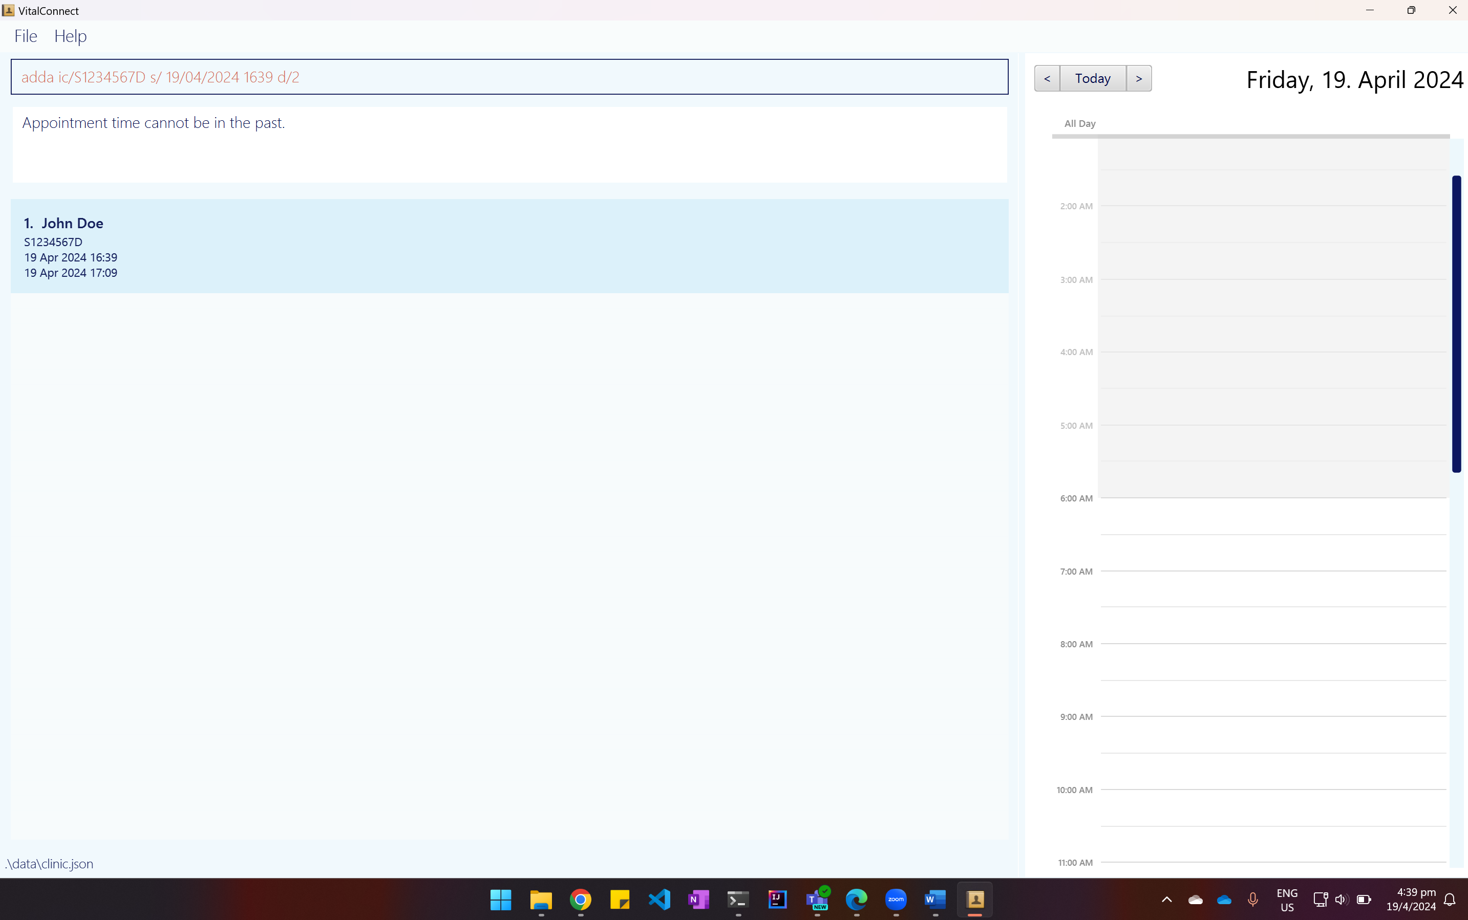The height and width of the screenshot is (920, 1468).
Task: Open File Explorer from taskbar
Action: (x=541, y=900)
